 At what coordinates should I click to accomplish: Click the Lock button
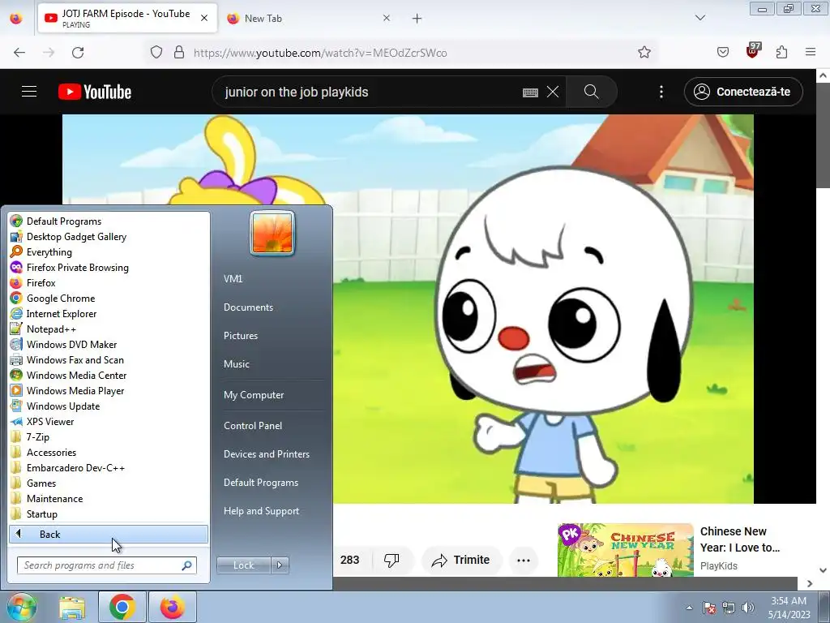(x=243, y=565)
